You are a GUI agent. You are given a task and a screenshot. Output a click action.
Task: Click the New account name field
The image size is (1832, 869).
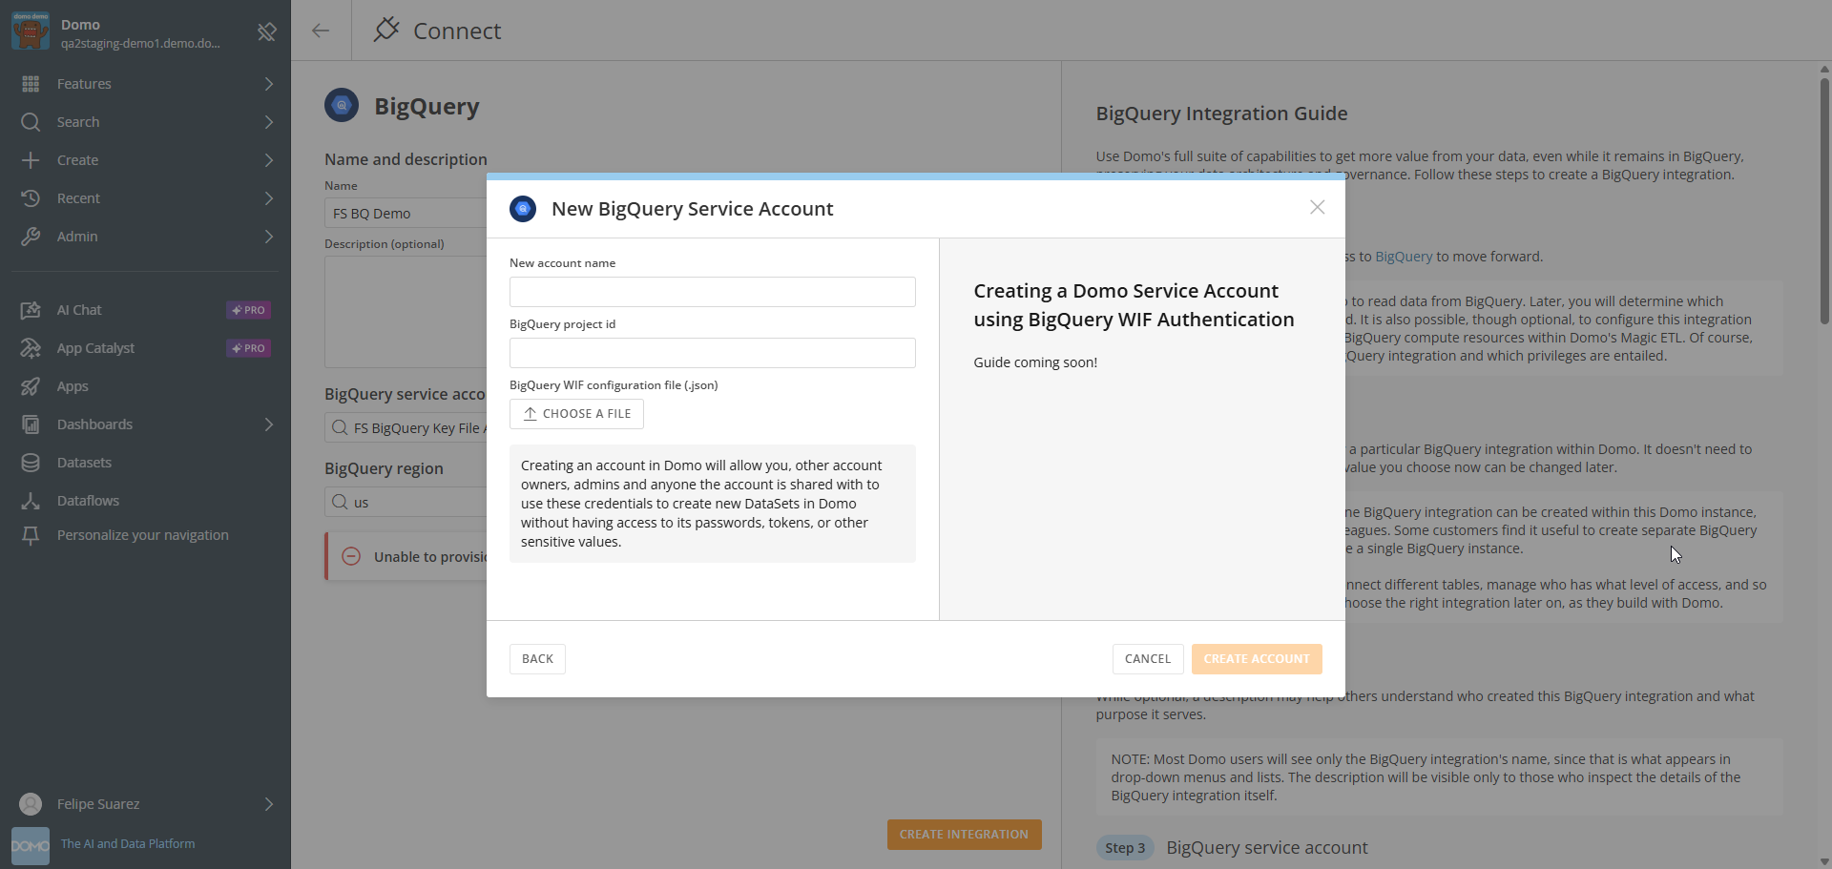click(713, 292)
